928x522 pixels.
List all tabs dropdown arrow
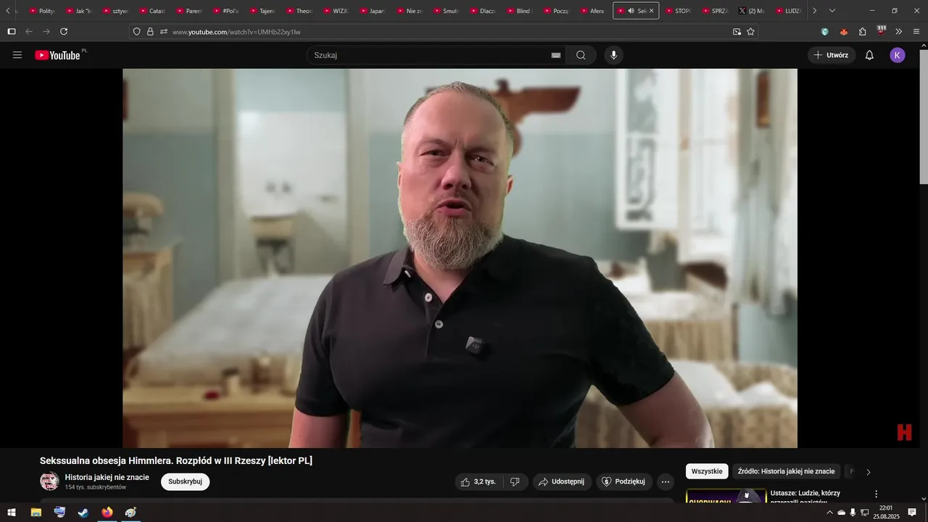point(832,11)
